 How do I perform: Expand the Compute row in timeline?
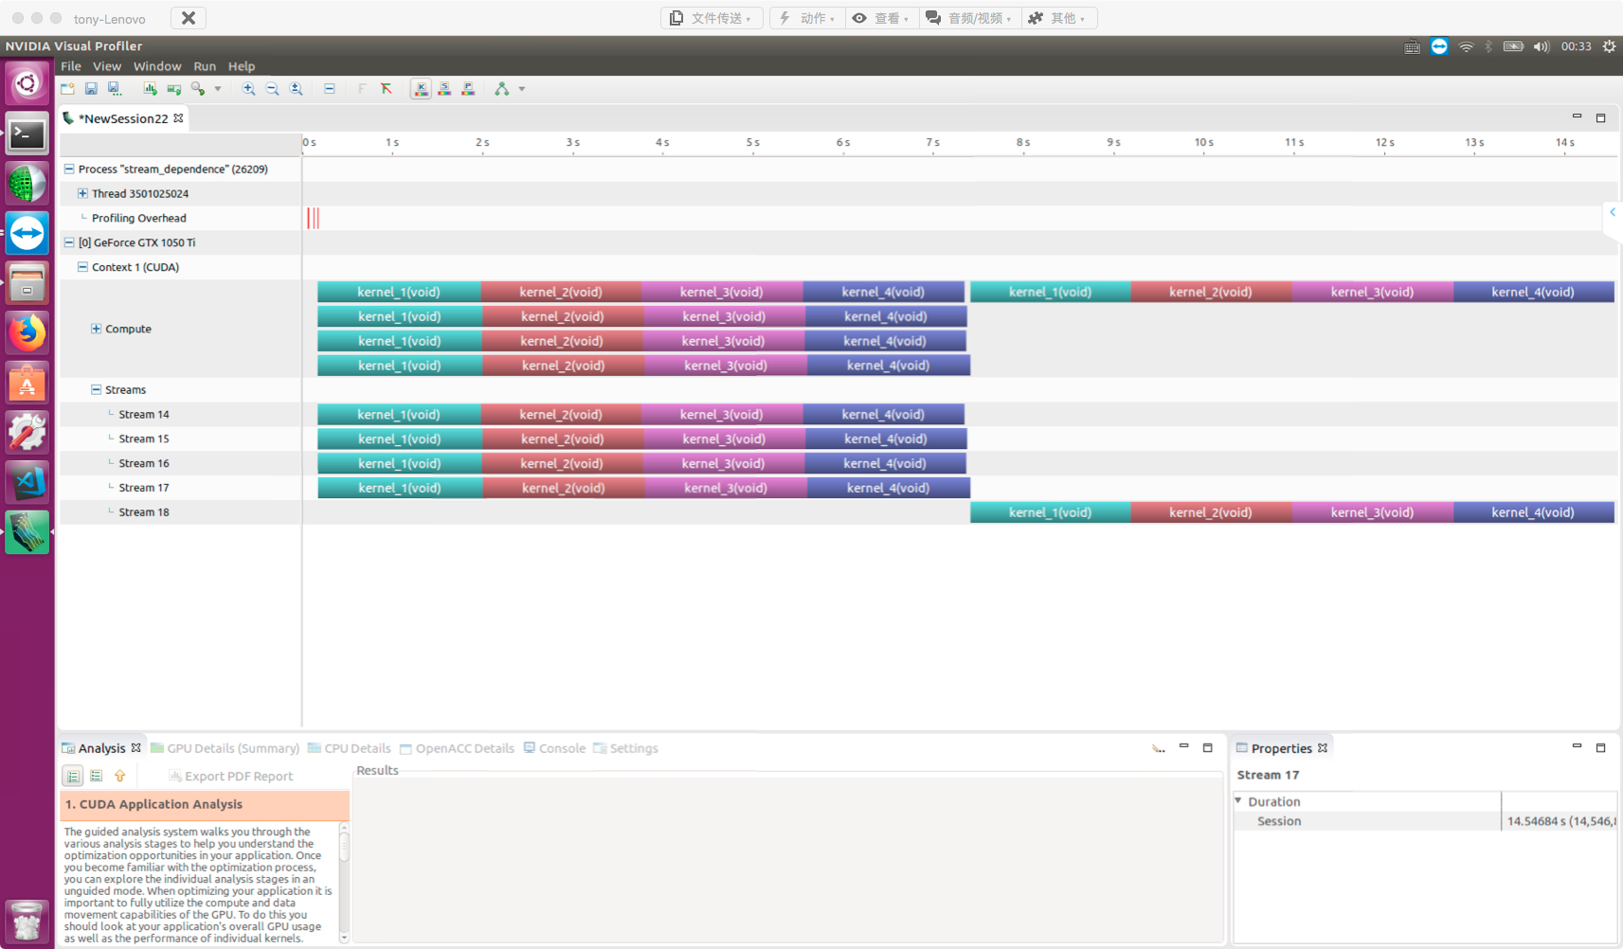point(96,329)
